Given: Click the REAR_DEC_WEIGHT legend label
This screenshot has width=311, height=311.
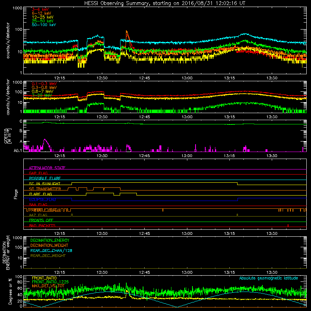Looking at the screenshot, I should click(x=48, y=256).
